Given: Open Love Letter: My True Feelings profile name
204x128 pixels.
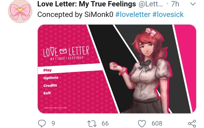Looking at the screenshot, I should [x=87, y=4].
